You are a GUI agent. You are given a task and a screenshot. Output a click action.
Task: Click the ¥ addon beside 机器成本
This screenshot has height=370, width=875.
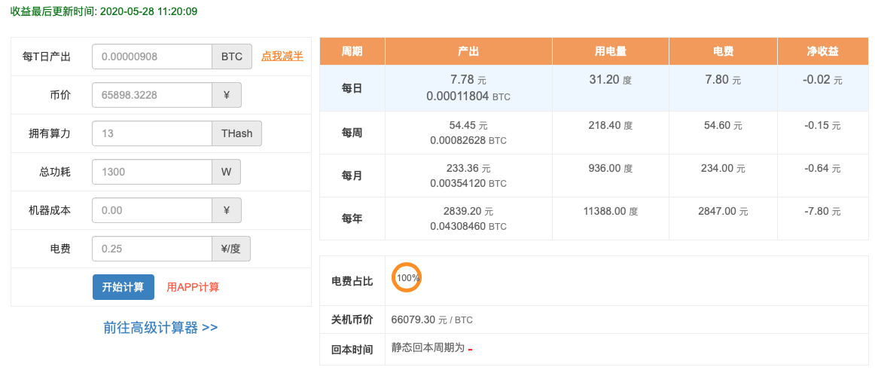pos(227,210)
